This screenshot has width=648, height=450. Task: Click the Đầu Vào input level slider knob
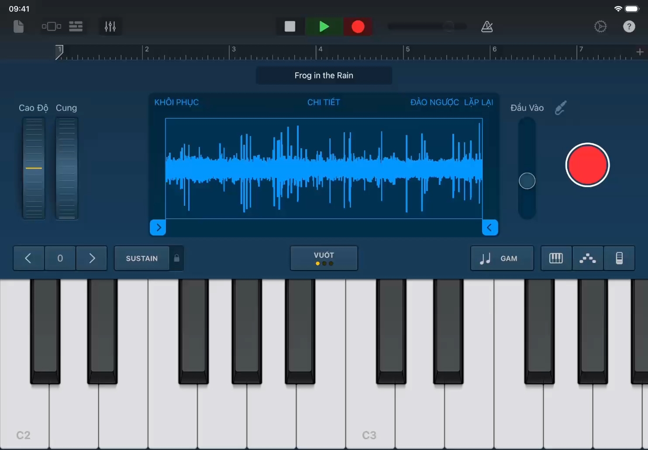[x=527, y=181]
